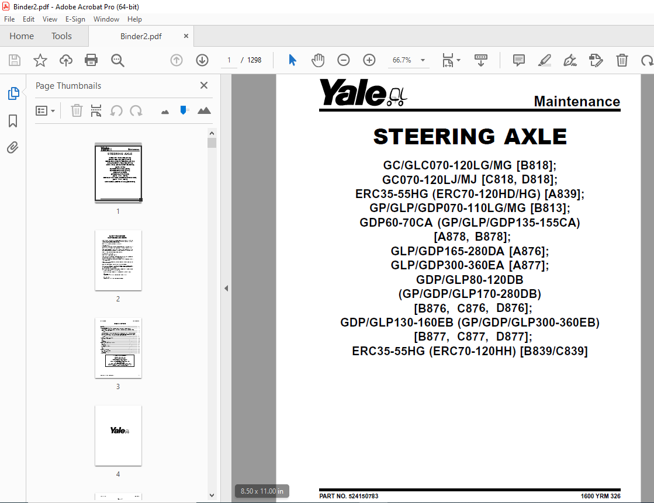
Task: Select page 1 thumbnail
Action: click(x=119, y=173)
